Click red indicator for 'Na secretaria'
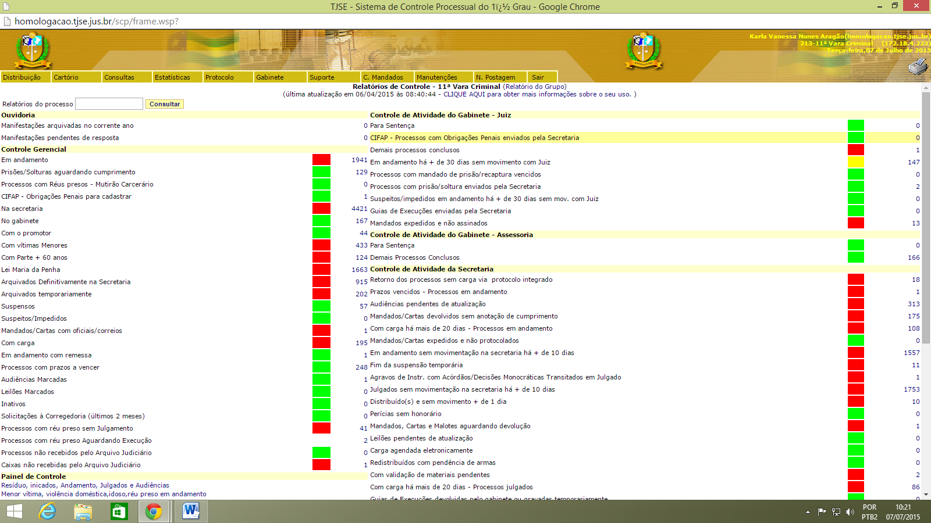The height and width of the screenshot is (523, 931). [x=321, y=209]
